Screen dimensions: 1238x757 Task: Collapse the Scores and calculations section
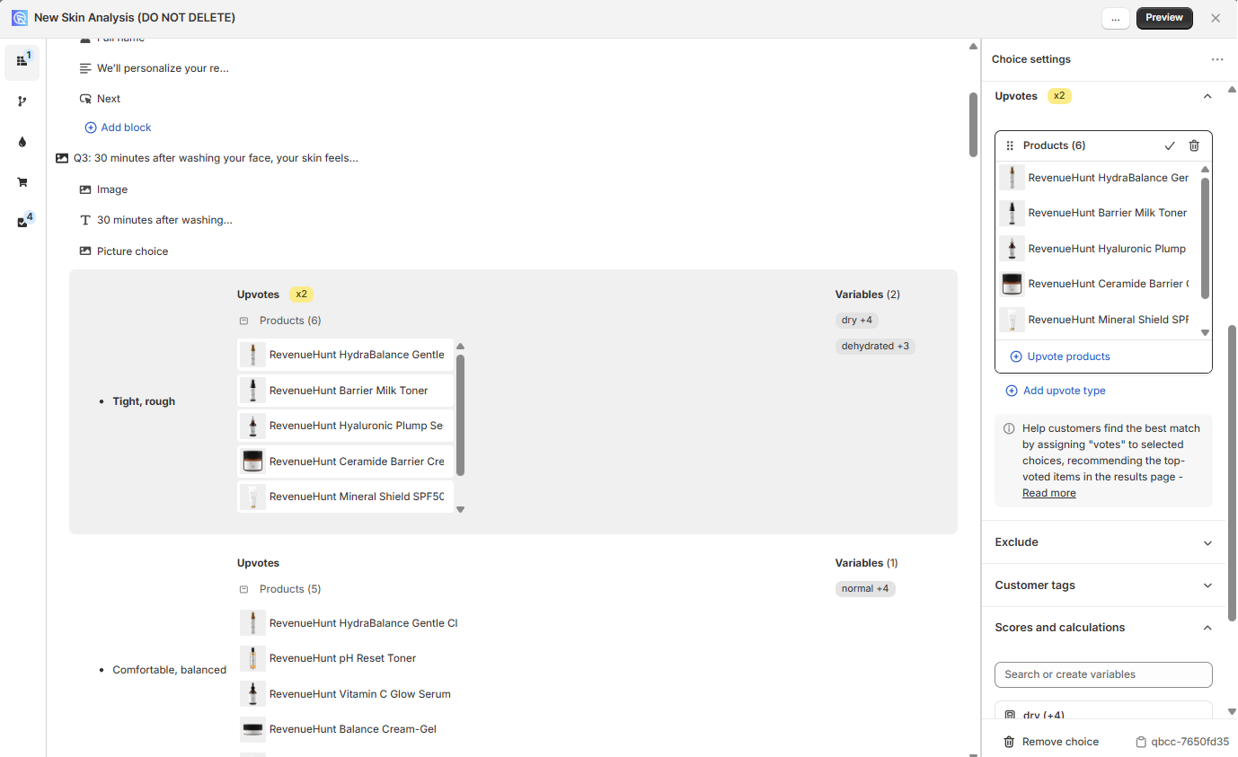point(1207,628)
